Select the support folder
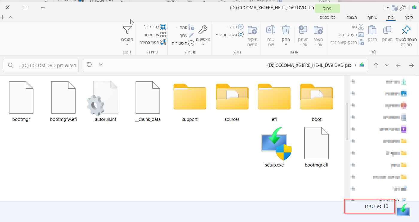Screen dimensions: 419x222 click(190, 102)
